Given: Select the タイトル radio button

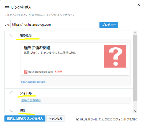Looking at the screenshot, I should [x=12, y=93].
